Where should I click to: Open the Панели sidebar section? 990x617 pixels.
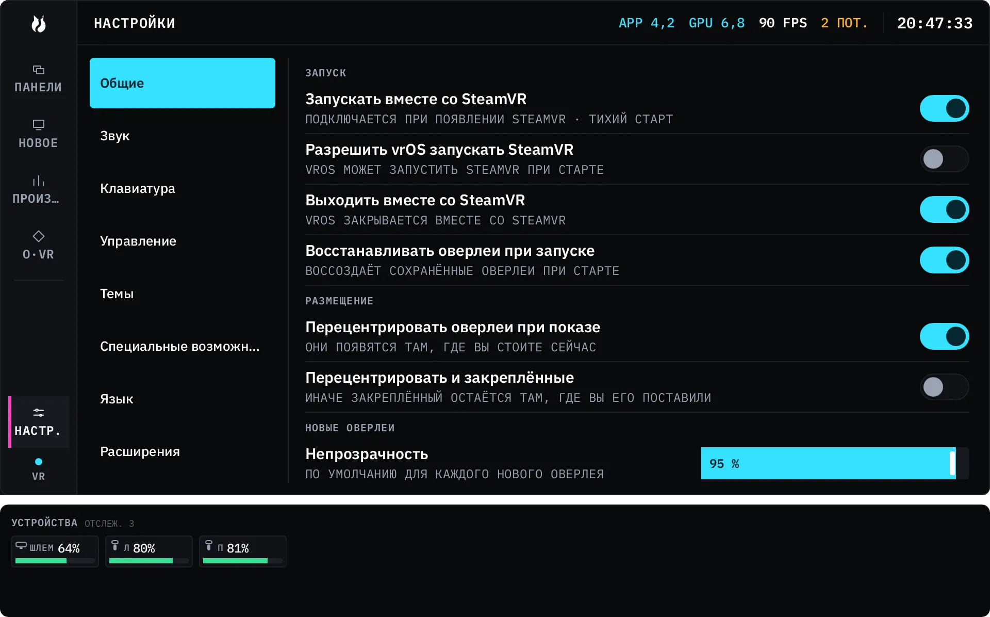38,79
